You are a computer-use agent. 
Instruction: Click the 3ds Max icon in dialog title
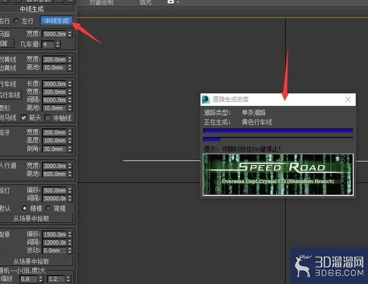[x=206, y=100]
